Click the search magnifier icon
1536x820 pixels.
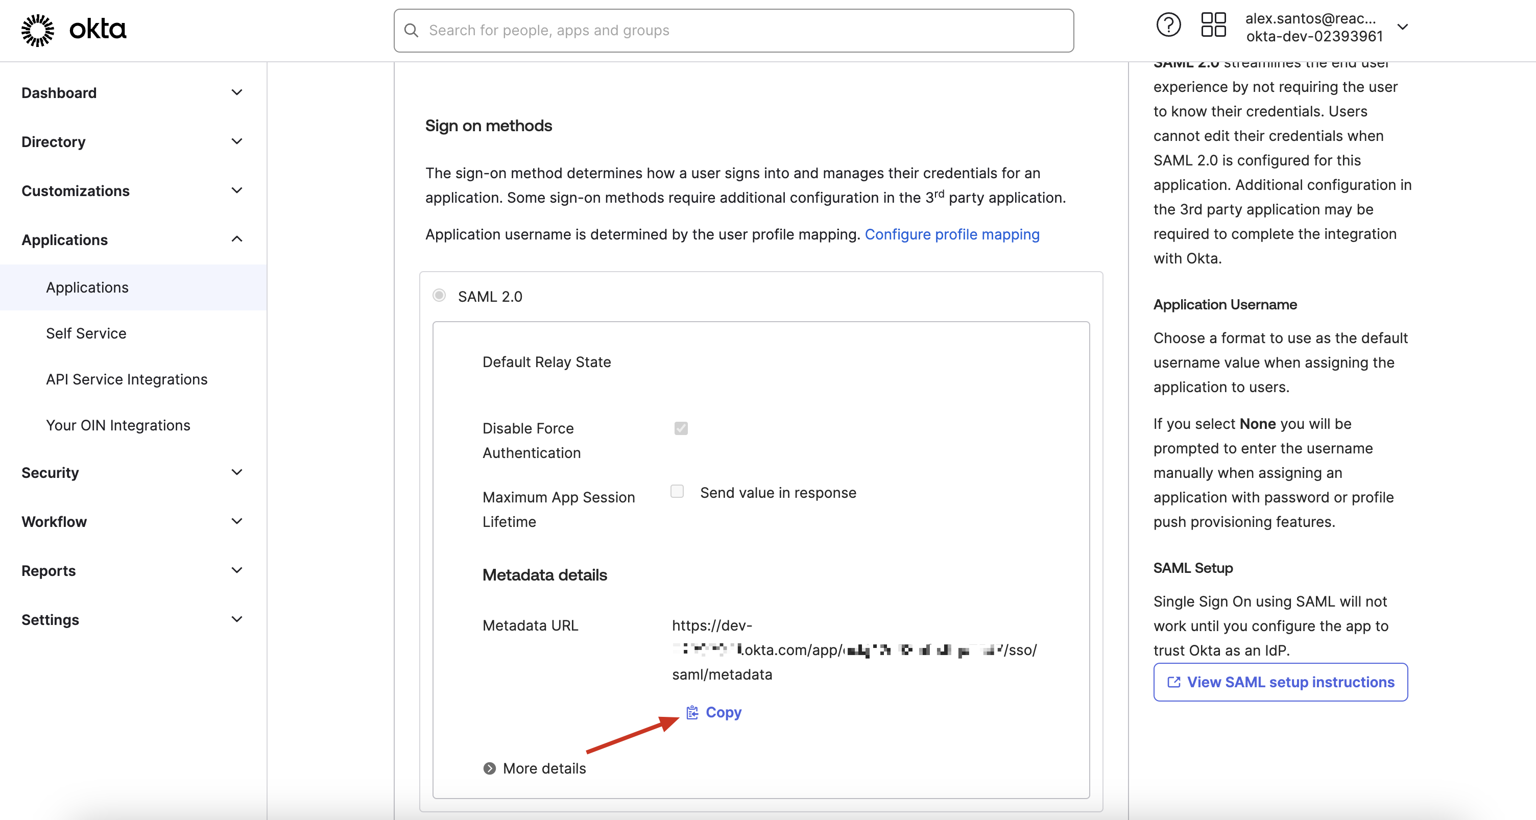[x=412, y=31]
